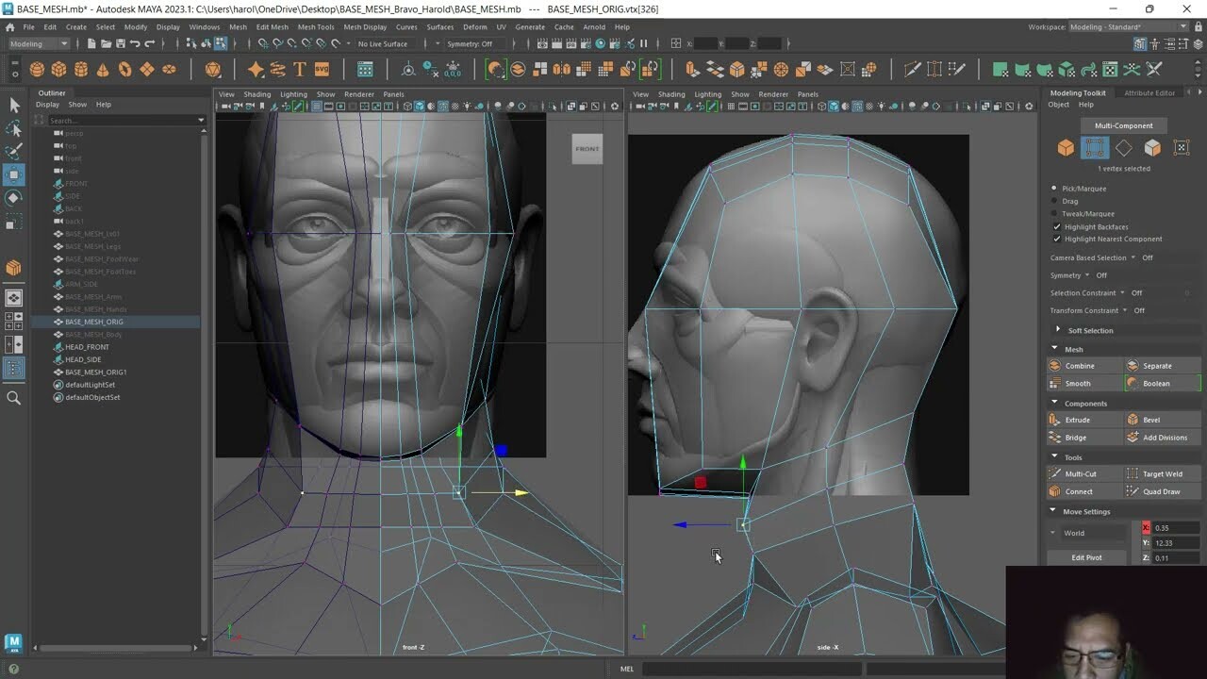Choose the Select tool arrow in toolbox

(x=14, y=106)
